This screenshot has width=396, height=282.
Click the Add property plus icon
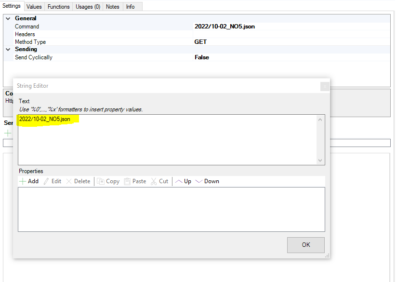click(23, 181)
